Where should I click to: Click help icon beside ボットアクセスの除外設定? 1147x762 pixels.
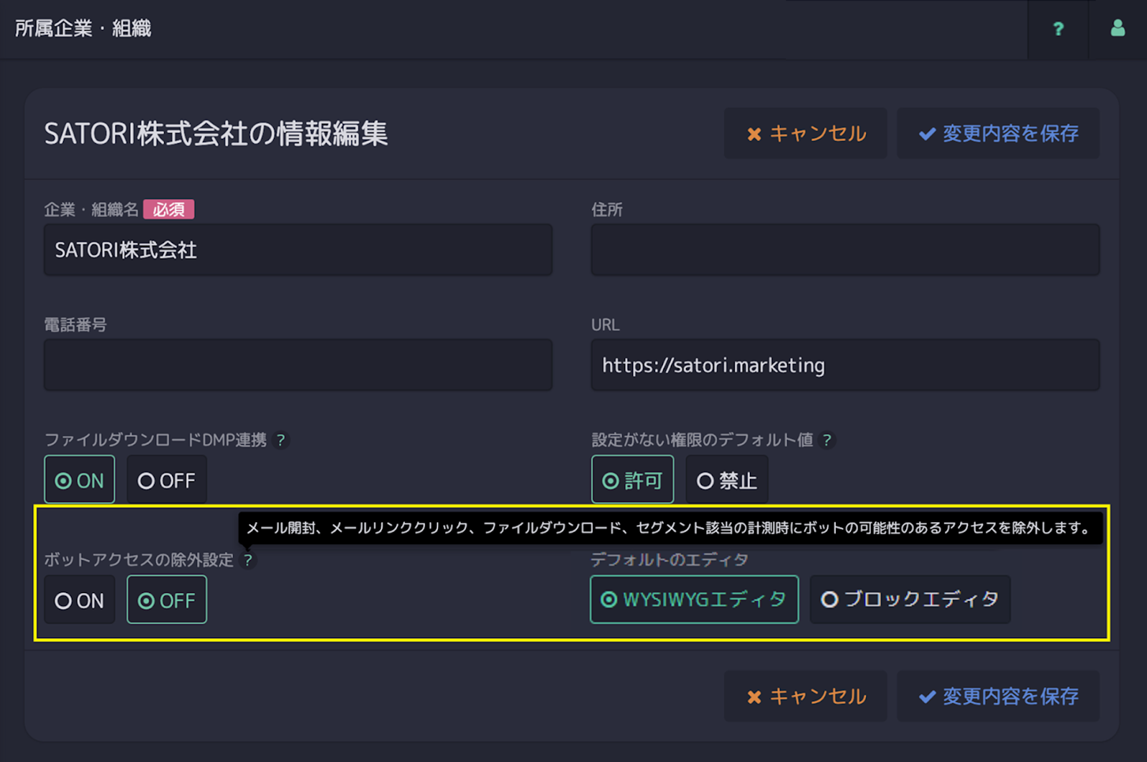pos(248,560)
